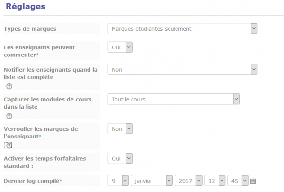Expand the Tout le cours dropdown
Screen dimensions: 284x192
coord(174,99)
